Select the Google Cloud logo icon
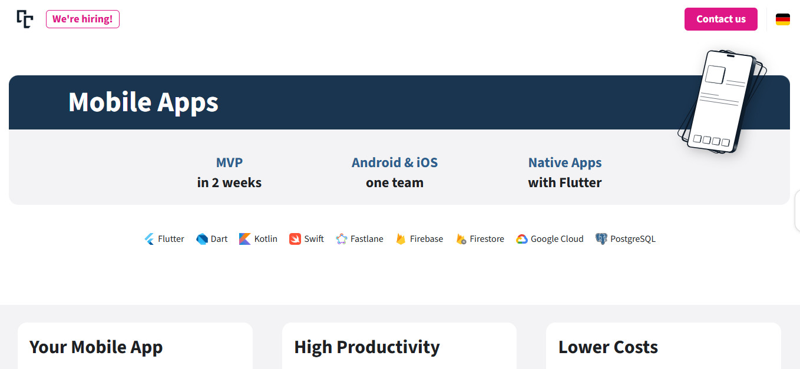Image resolution: width=800 pixels, height=369 pixels. (521, 239)
